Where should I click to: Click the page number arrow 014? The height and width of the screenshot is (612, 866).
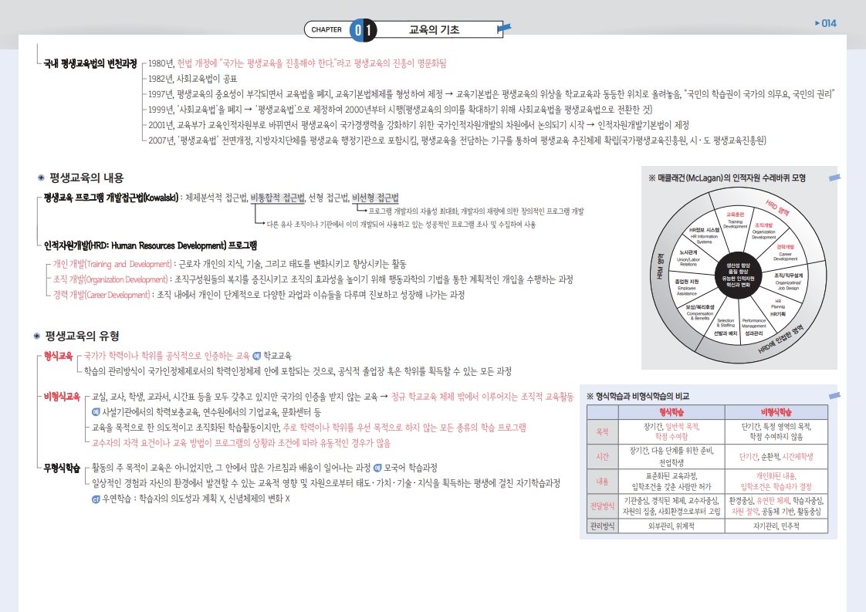pyautogui.click(x=825, y=23)
